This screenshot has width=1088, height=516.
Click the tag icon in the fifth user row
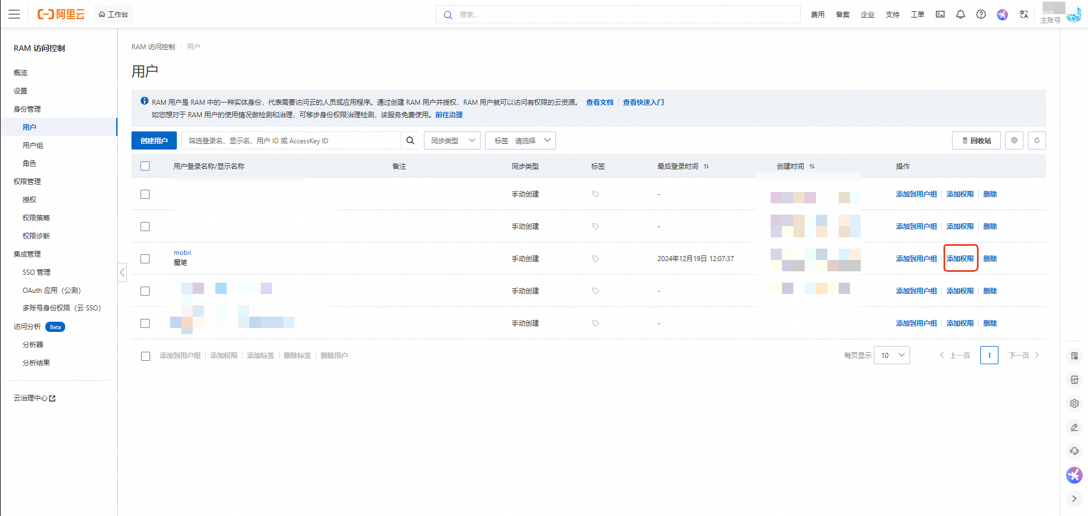click(x=596, y=323)
